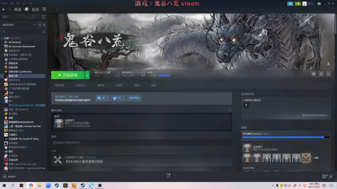Screen dimensions: 337x189
Task: Collapse the 全部 games category
Action: (x=3, y=38)
